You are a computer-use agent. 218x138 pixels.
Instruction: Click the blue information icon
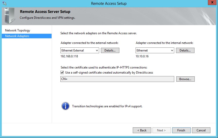(65, 106)
